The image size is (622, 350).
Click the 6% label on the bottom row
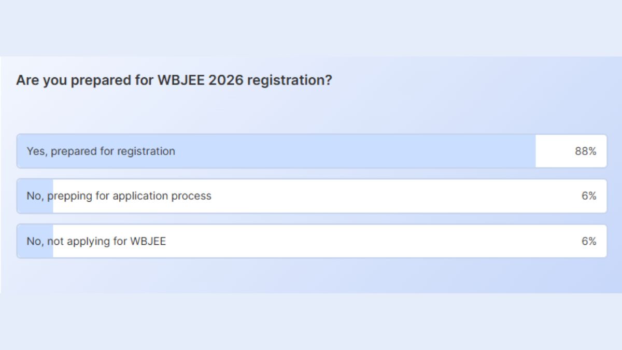(589, 241)
